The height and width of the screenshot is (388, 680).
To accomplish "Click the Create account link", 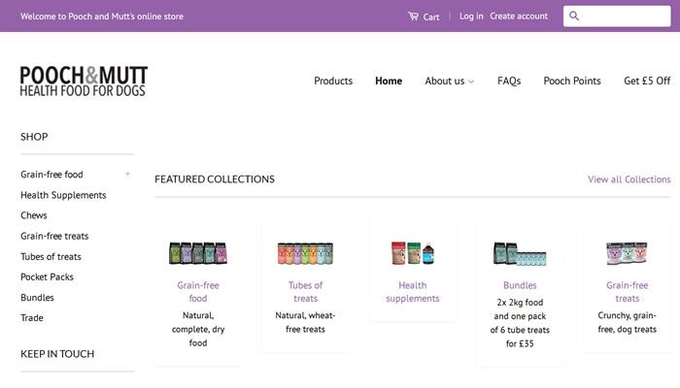I will click(x=519, y=16).
